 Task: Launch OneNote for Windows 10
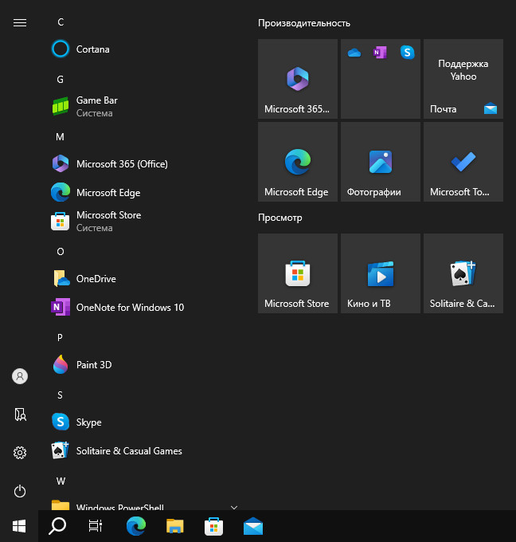click(143, 308)
